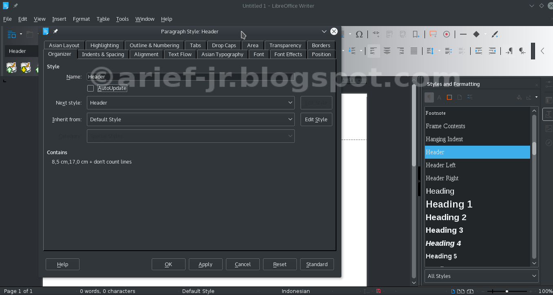The image size is (553, 295).
Task: Show Paragraph Styles in Styles panel
Action: tap(429, 97)
